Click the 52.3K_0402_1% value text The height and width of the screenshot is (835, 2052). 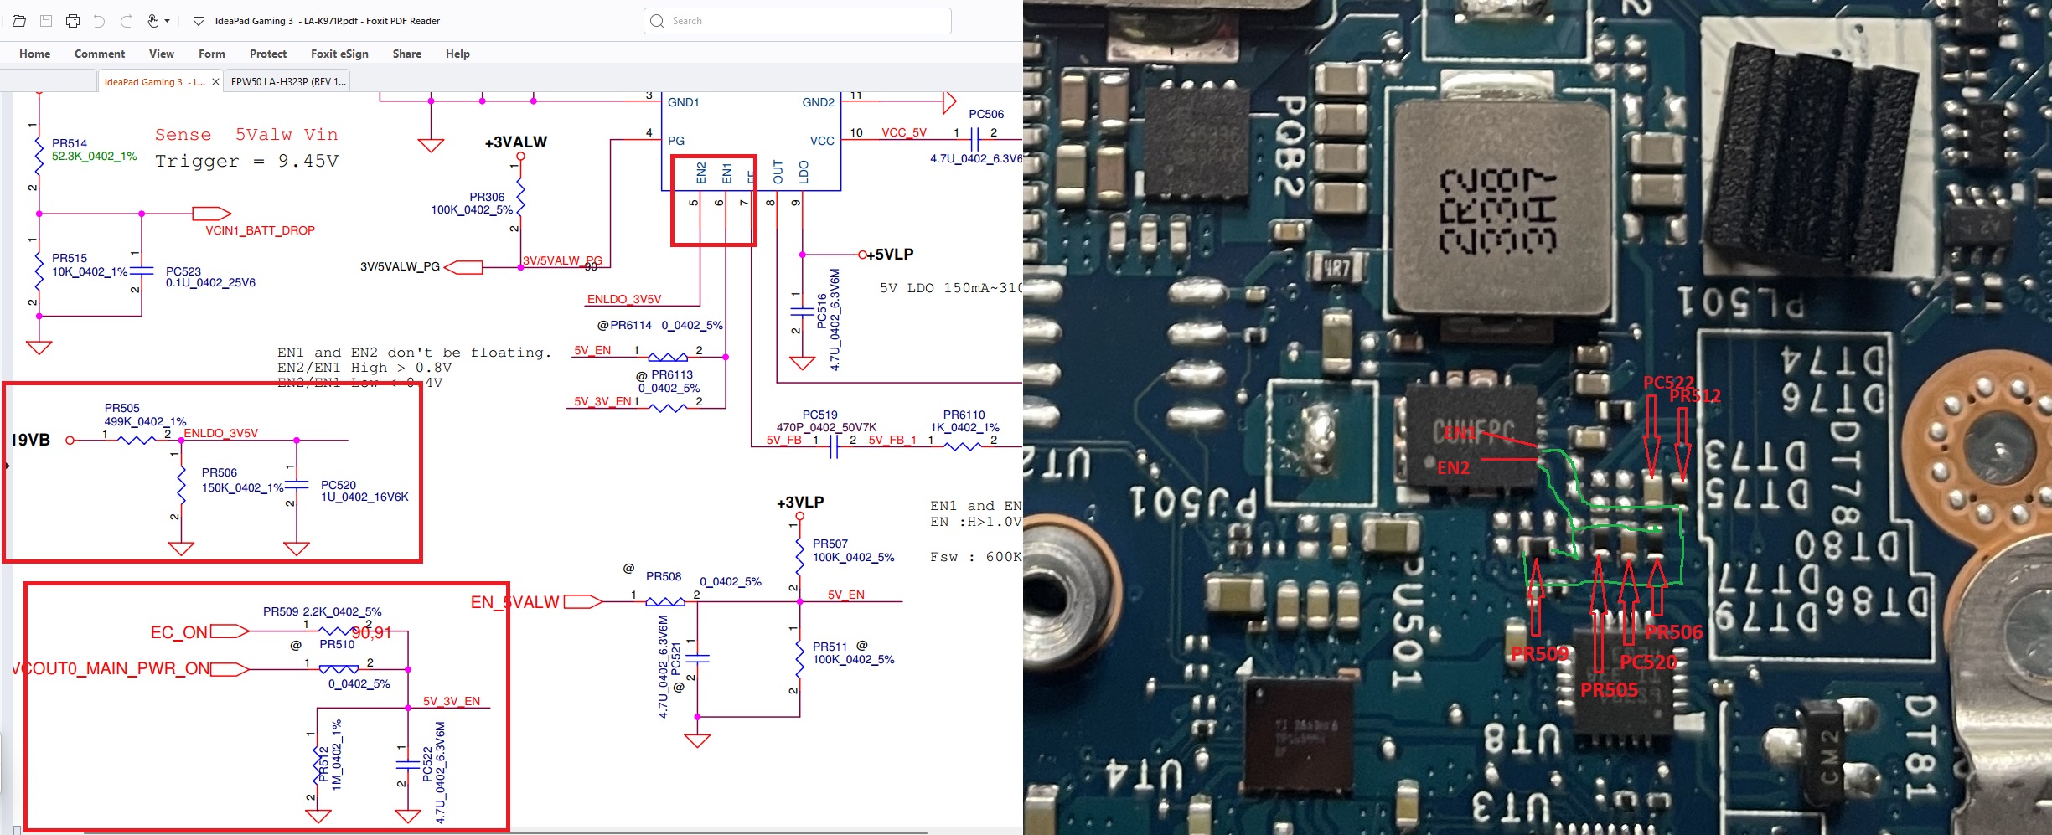click(95, 156)
